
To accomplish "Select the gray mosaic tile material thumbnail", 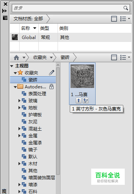I will click(82, 76).
